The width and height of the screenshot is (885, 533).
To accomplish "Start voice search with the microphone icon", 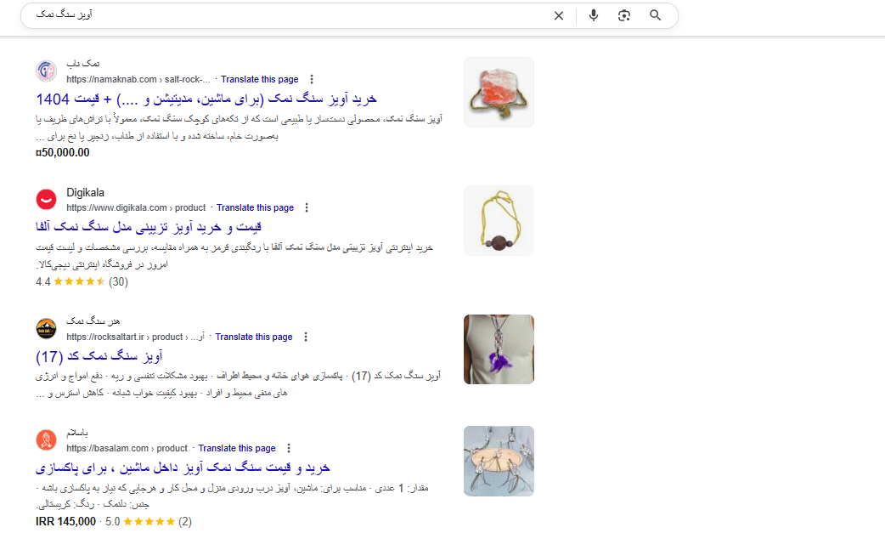I will pyautogui.click(x=593, y=15).
